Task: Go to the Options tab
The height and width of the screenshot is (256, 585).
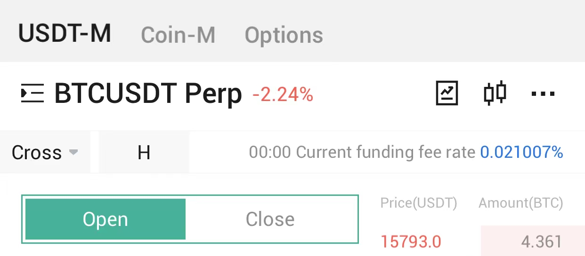Action: click(x=284, y=35)
